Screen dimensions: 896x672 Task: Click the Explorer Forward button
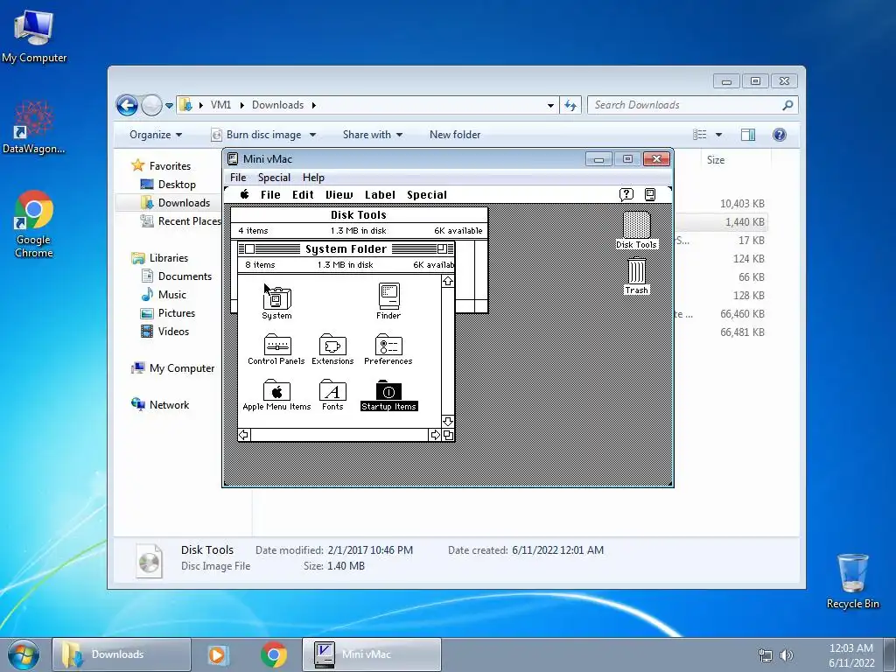click(151, 105)
